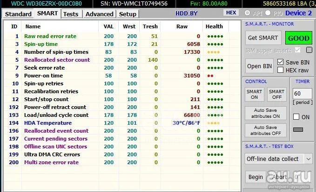The height and width of the screenshot is (192, 316).
Task: Select the PIO radio button
Action: pyautogui.click(x=268, y=13)
